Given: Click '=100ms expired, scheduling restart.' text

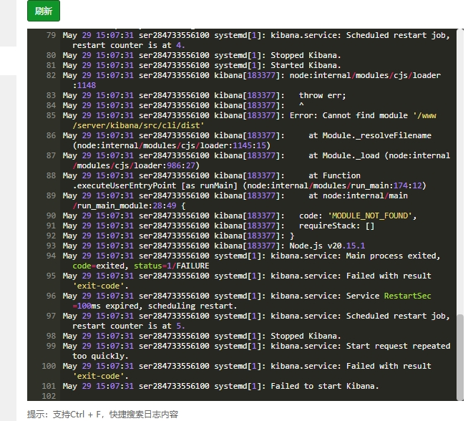Looking at the screenshot, I should click(155, 306).
